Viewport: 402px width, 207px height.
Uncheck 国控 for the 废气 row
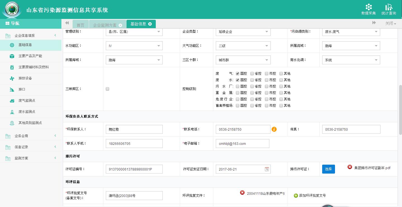coord(238,74)
